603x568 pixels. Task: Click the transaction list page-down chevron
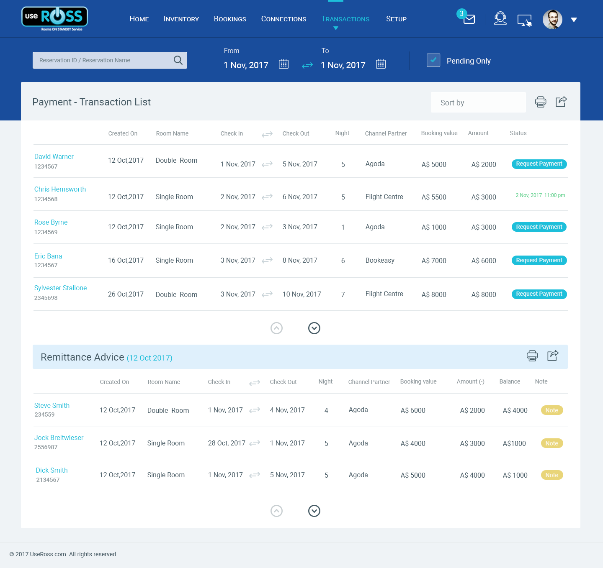tap(314, 328)
